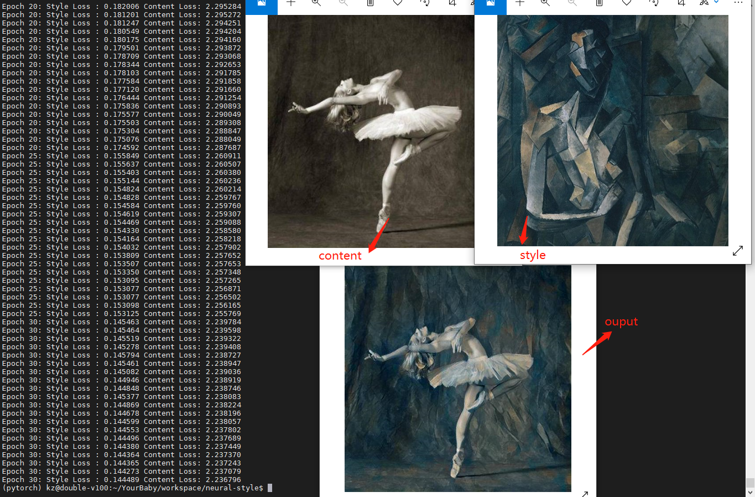Delete the photo in the content window

pos(370,3)
